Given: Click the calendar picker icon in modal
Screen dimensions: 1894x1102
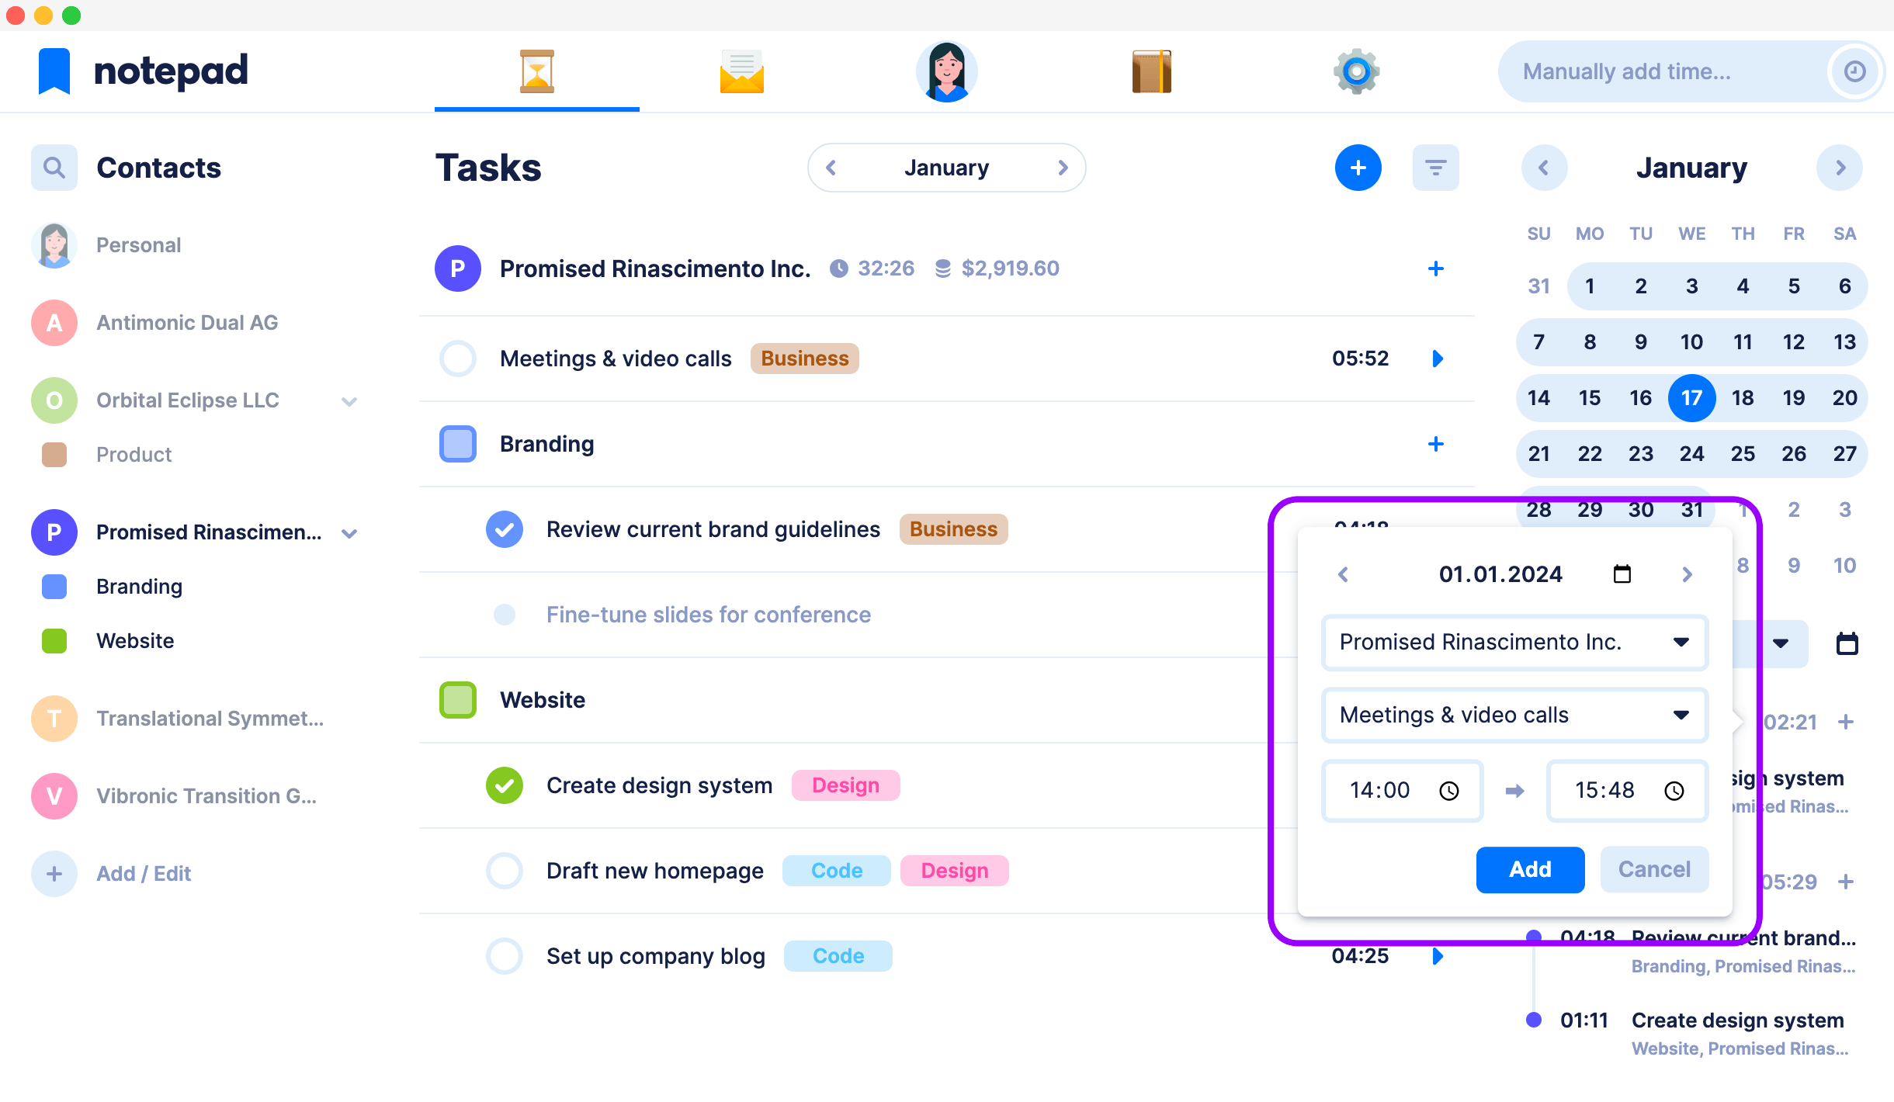Looking at the screenshot, I should [1622, 574].
